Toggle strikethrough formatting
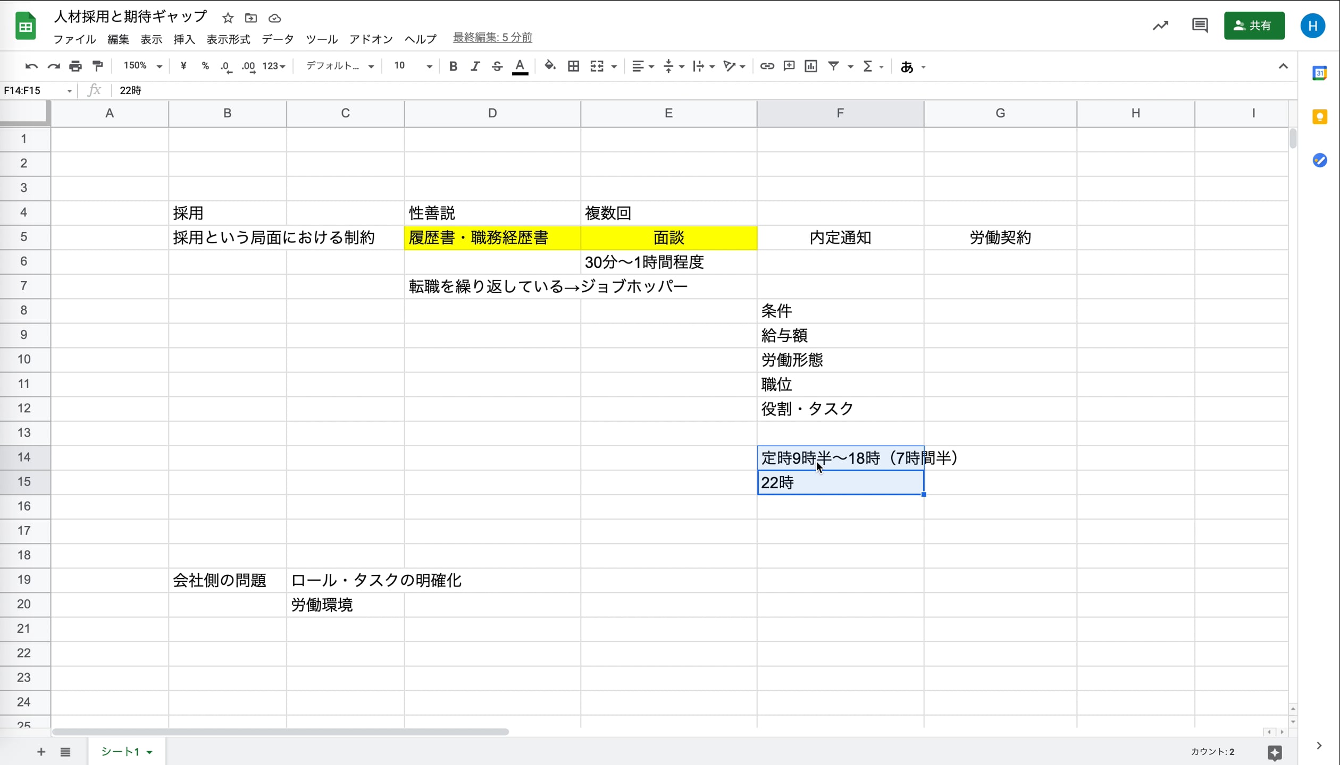 (497, 66)
